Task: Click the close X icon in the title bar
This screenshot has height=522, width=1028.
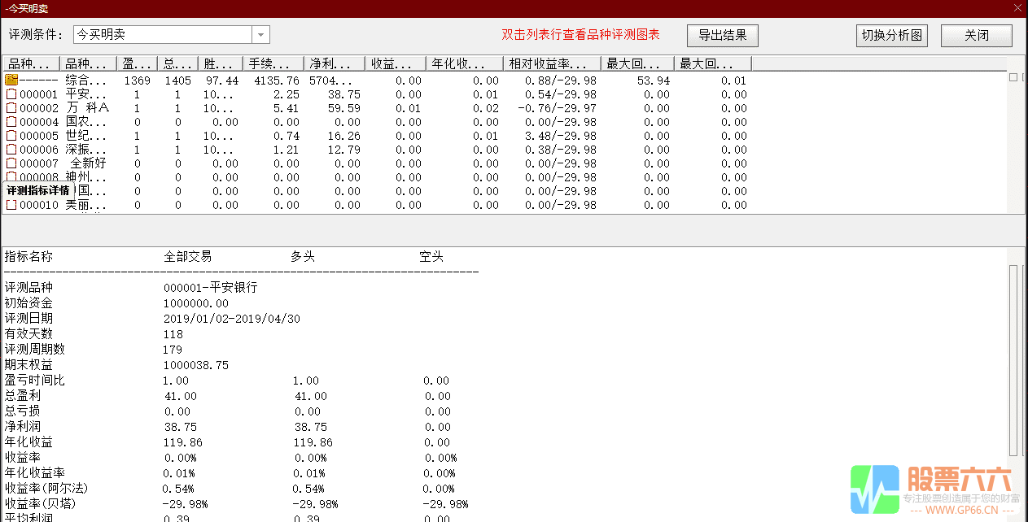Action: point(1018,7)
